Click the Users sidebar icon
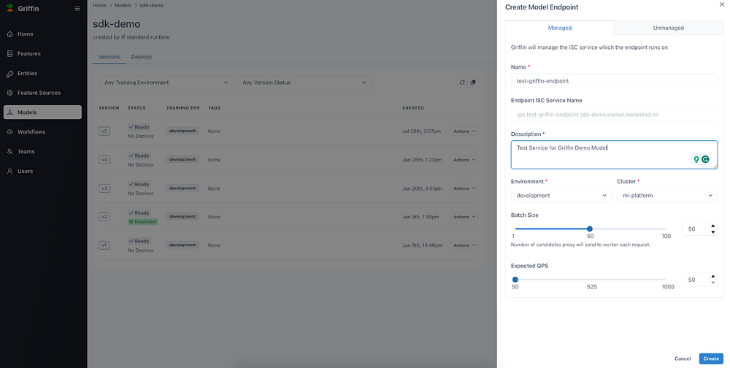 tap(9, 171)
